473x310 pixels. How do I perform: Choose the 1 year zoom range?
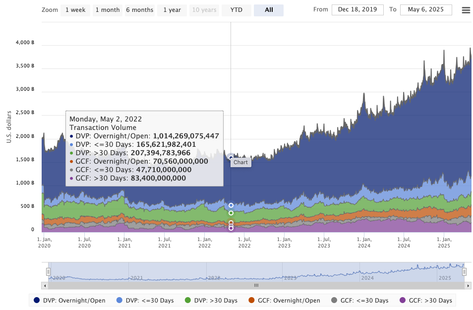pyautogui.click(x=172, y=10)
